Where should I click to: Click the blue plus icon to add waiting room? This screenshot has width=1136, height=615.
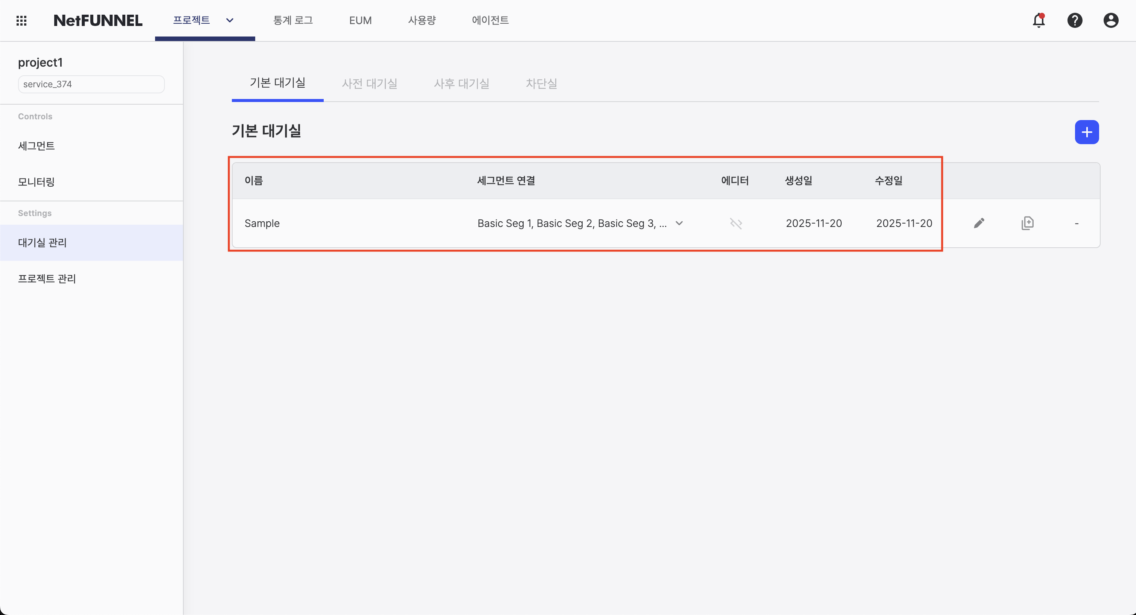[x=1087, y=132]
